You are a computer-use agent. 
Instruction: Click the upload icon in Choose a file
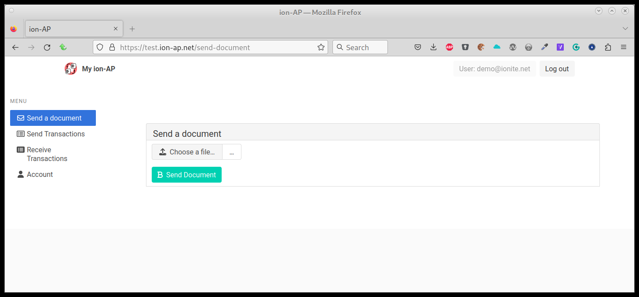(x=162, y=152)
